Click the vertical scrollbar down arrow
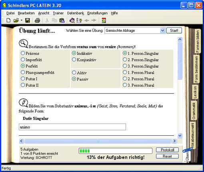The width and height of the screenshot is (204, 172). (x=180, y=135)
